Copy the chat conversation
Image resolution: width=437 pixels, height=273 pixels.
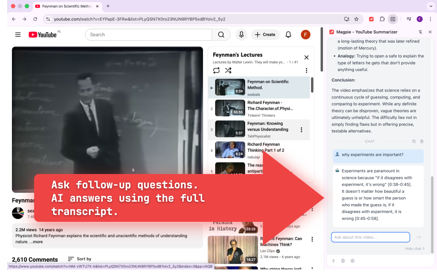click(414, 141)
